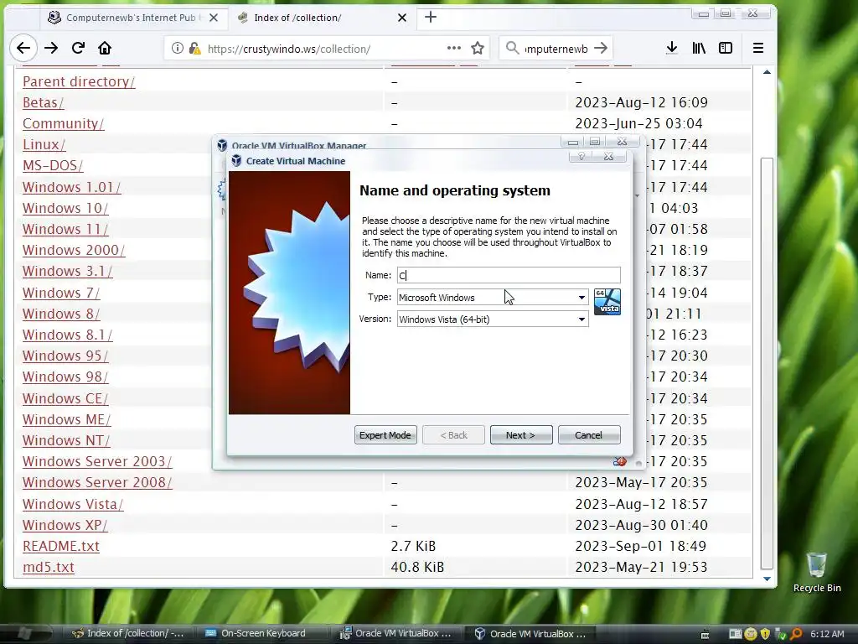Click the scrollbar down arrow

pyautogui.click(x=768, y=579)
